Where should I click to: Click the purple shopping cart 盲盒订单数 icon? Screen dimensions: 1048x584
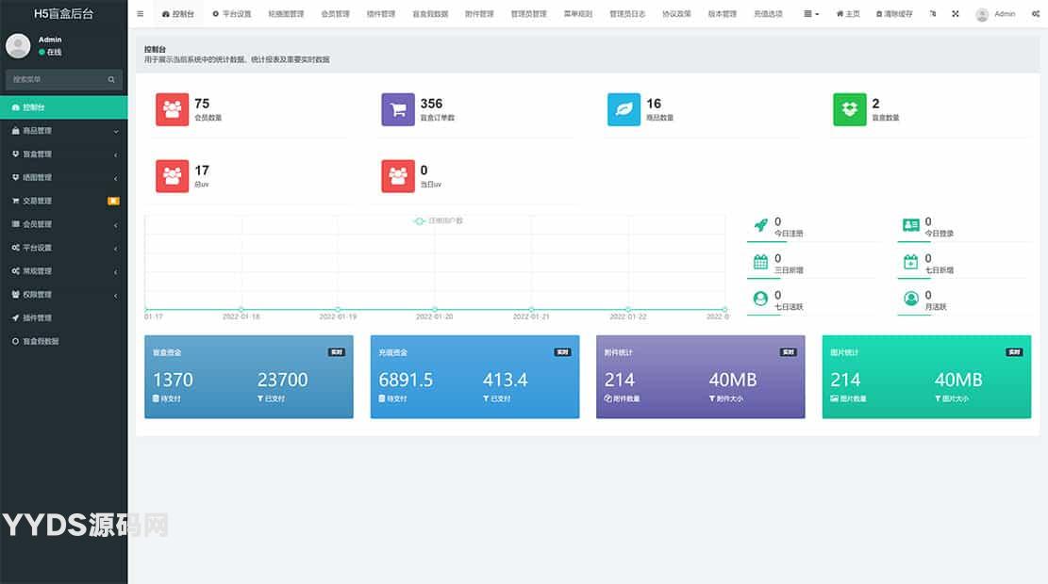coord(397,109)
